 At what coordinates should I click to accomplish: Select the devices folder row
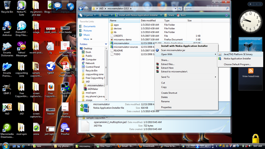pyautogui.click(x=156, y=29)
